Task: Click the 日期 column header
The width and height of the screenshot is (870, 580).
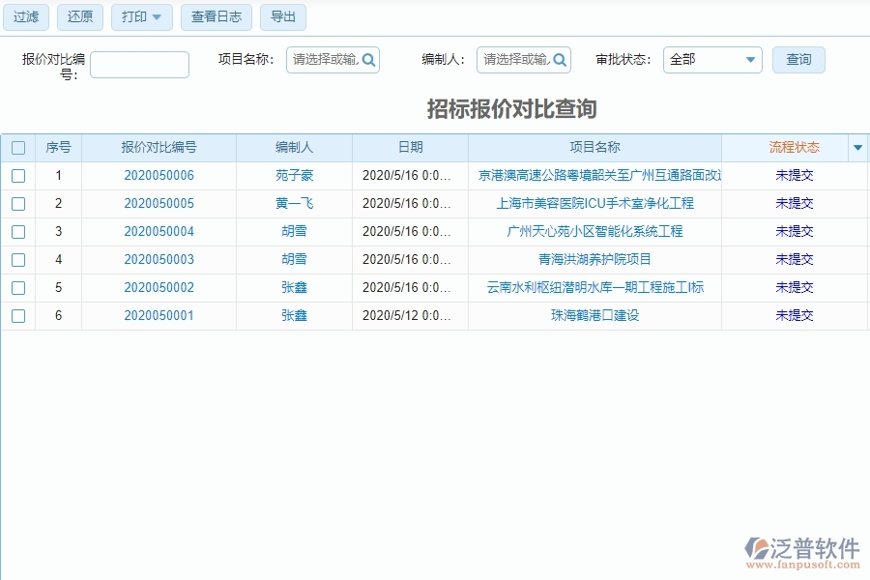Action: click(410, 147)
